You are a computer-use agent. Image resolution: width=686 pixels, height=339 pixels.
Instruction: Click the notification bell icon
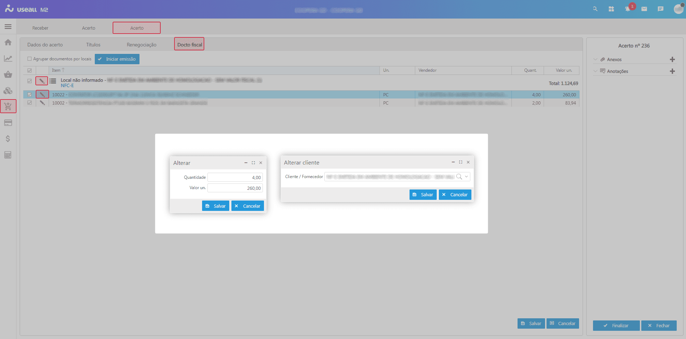tap(627, 9)
